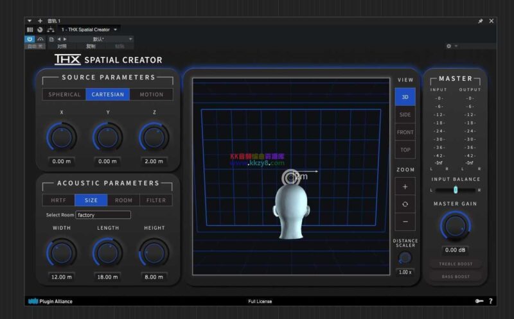
Task: Open the HRTF tab
Action: 58,200
